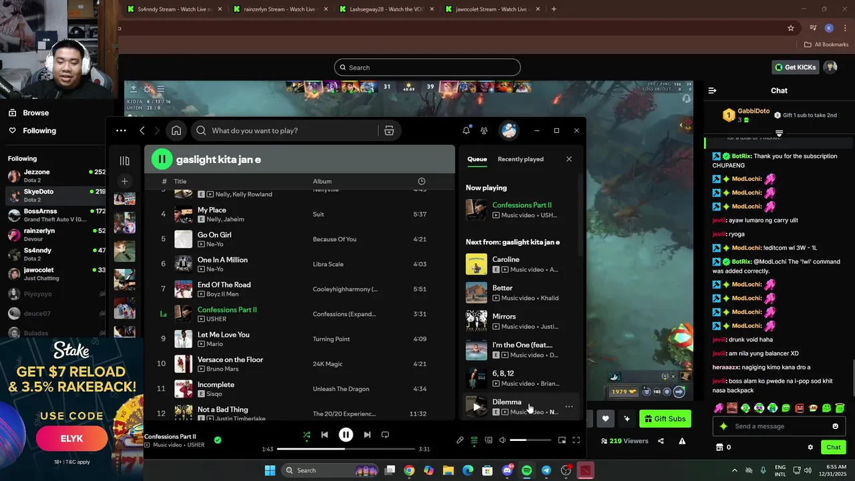Click the green Chat send button
The height and width of the screenshot is (481, 855).
834,448
